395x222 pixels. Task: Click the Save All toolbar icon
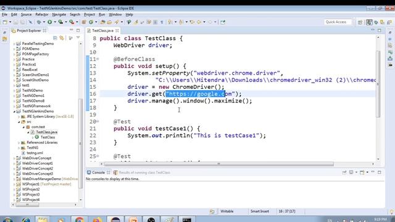(22, 22)
